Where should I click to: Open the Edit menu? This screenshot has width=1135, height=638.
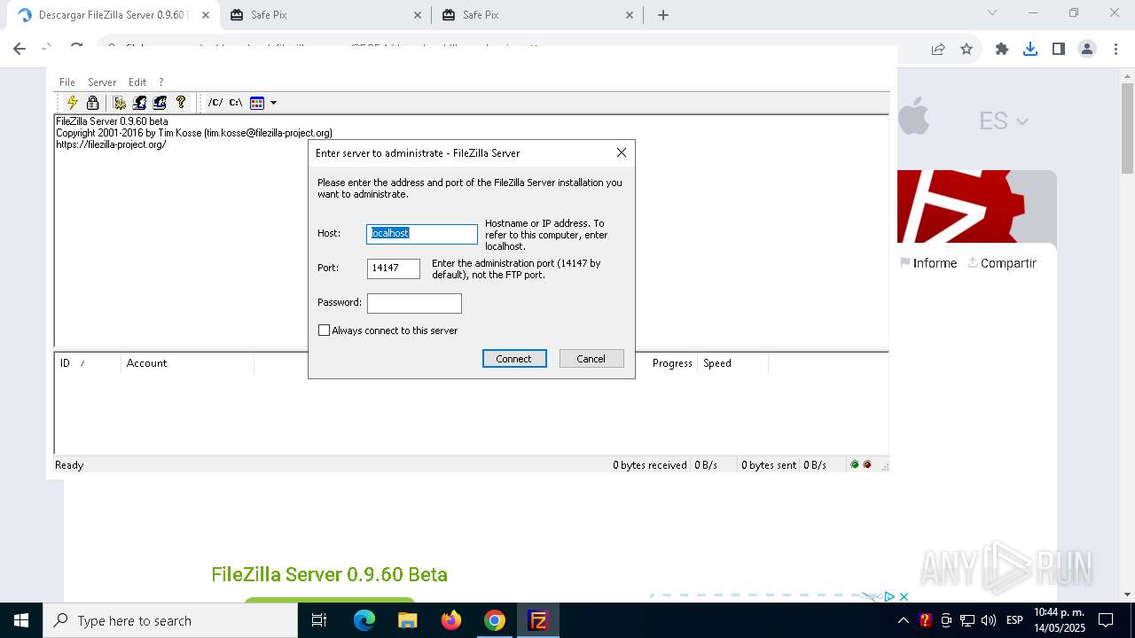(x=137, y=82)
